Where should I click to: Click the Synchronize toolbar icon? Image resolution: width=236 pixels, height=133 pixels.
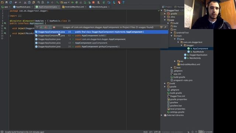[x=11, y=3]
